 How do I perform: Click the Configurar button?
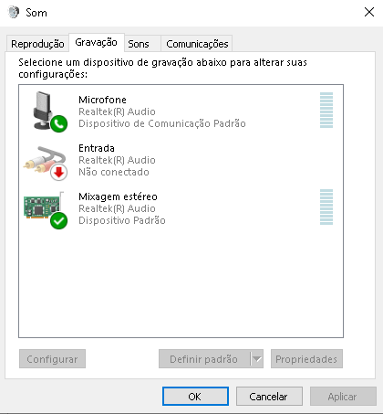[52, 359]
